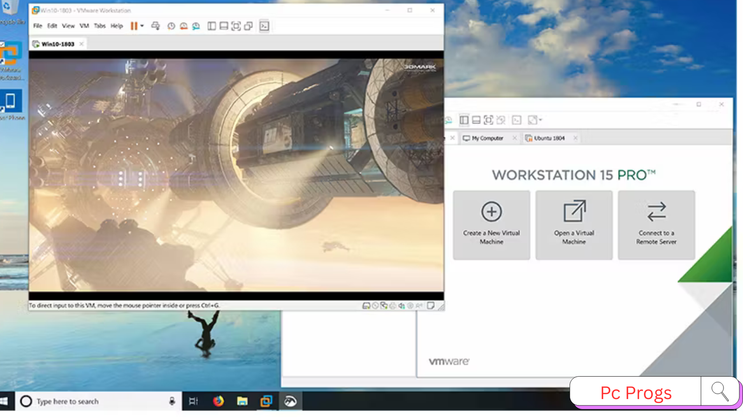Image resolution: width=743 pixels, height=418 pixels.
Task: Toggle thumbnail bar icon in Workstation 15 window
Action: [476, 120]
